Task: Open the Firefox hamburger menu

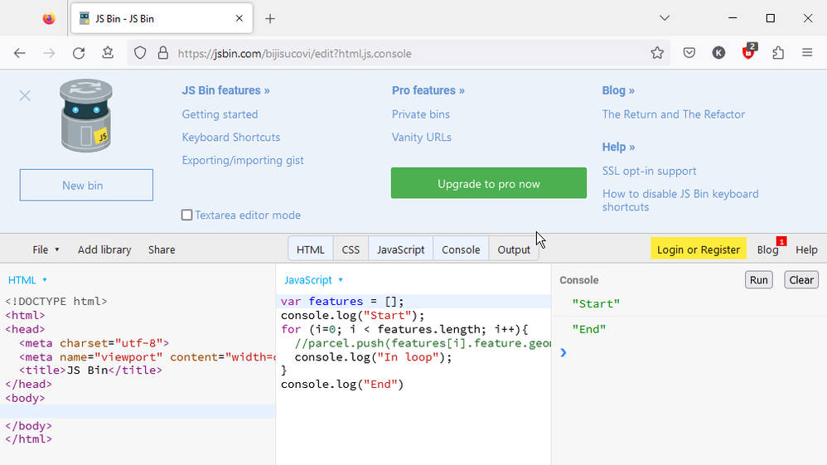Action: 807,53
